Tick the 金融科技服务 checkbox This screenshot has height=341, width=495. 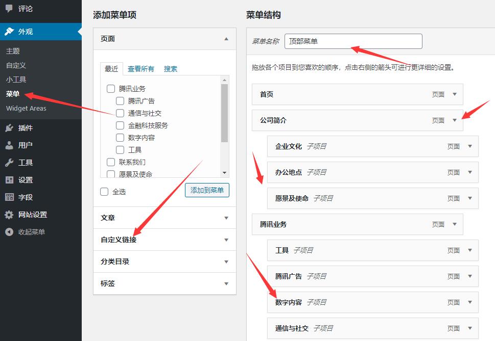pyautogui.click(x=120, y=125)
